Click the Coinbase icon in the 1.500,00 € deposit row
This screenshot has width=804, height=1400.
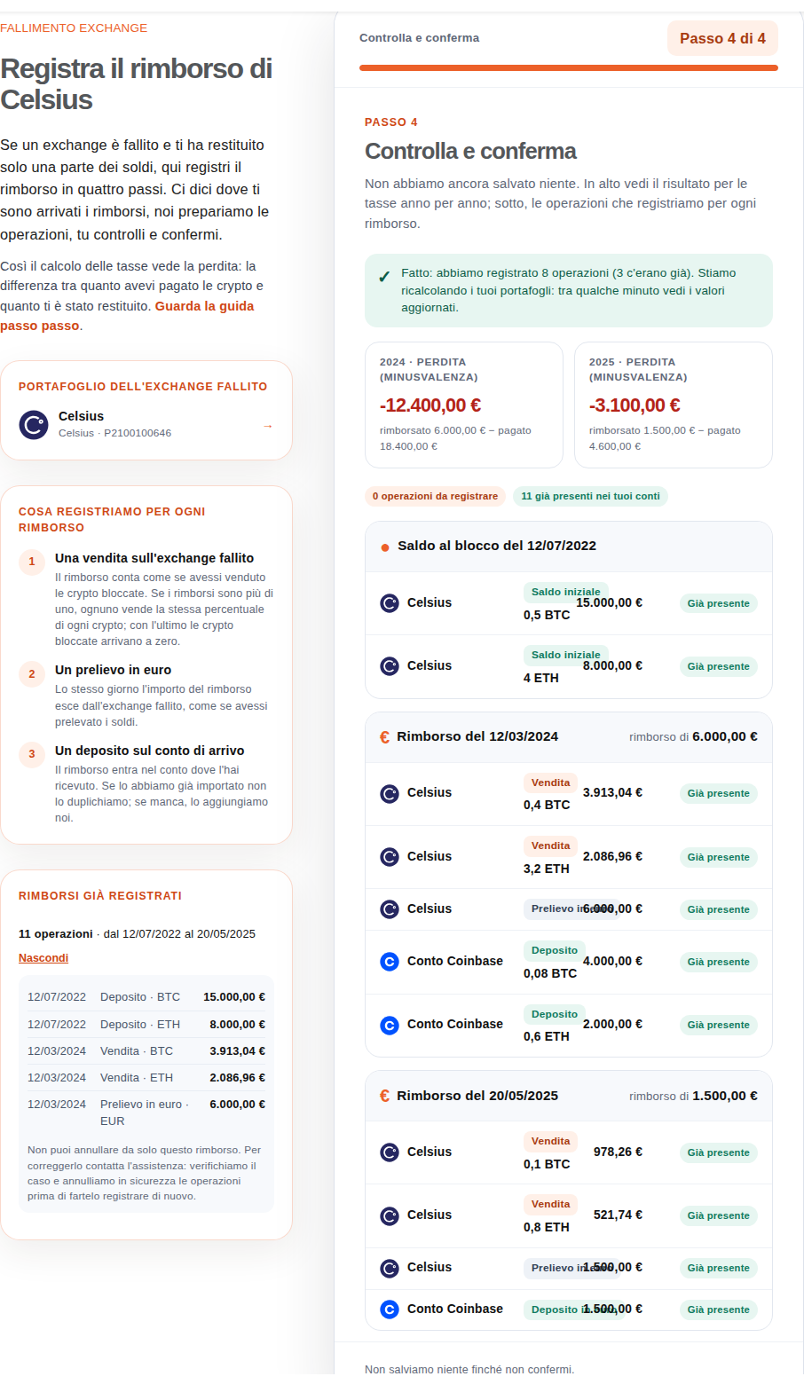click(390, 1310)
